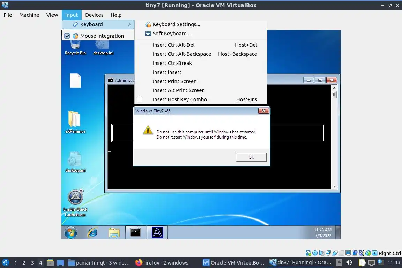Select the Command Prompt taskbar button

pyautogui.click(x=135, y=232)
